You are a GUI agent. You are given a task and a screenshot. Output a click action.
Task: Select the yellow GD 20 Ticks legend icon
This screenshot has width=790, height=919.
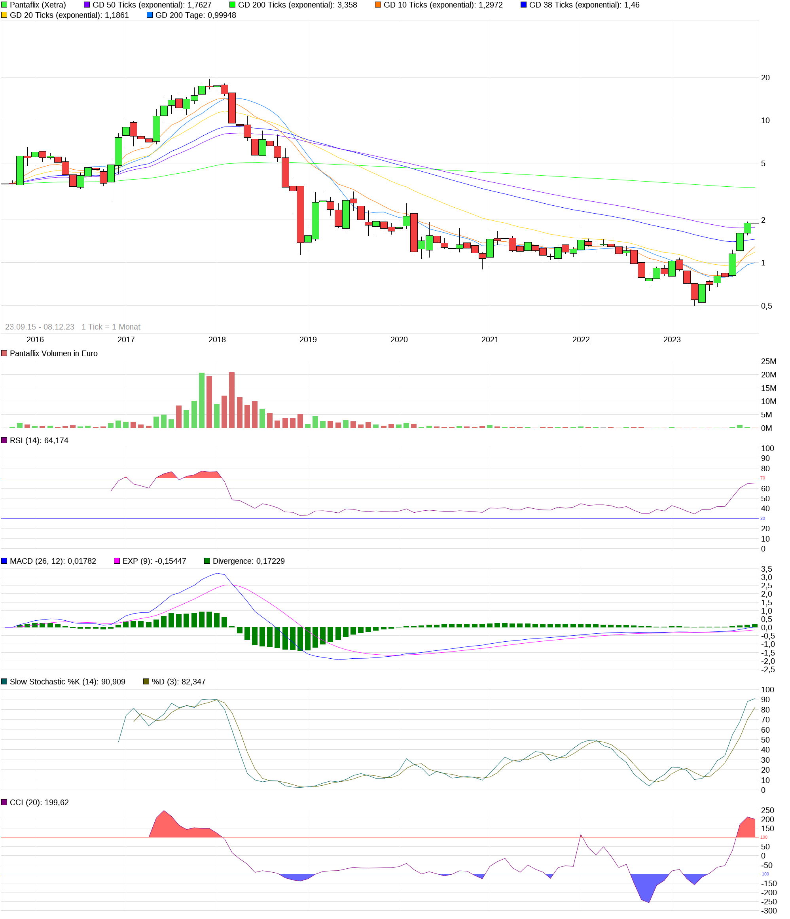click(x=5, y=15)
